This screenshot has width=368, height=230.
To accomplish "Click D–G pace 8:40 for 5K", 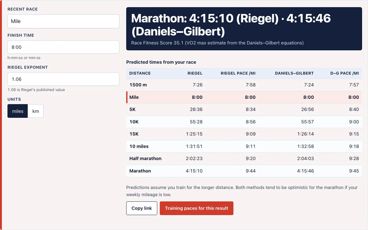I will (x=354, y=109).
